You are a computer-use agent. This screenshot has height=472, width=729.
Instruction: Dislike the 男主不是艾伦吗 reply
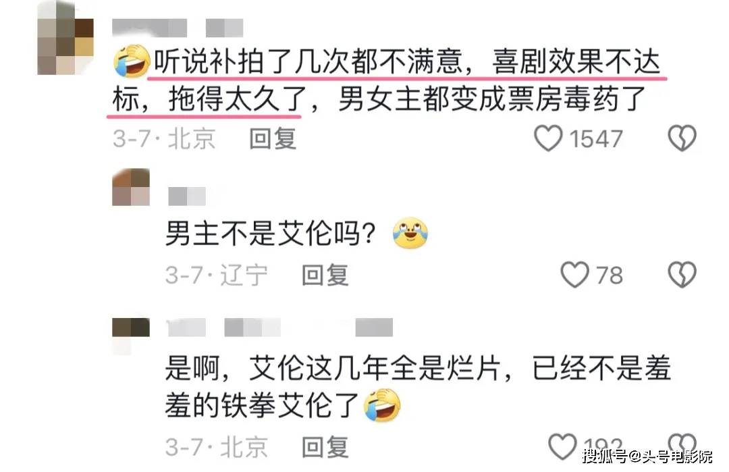682,274
